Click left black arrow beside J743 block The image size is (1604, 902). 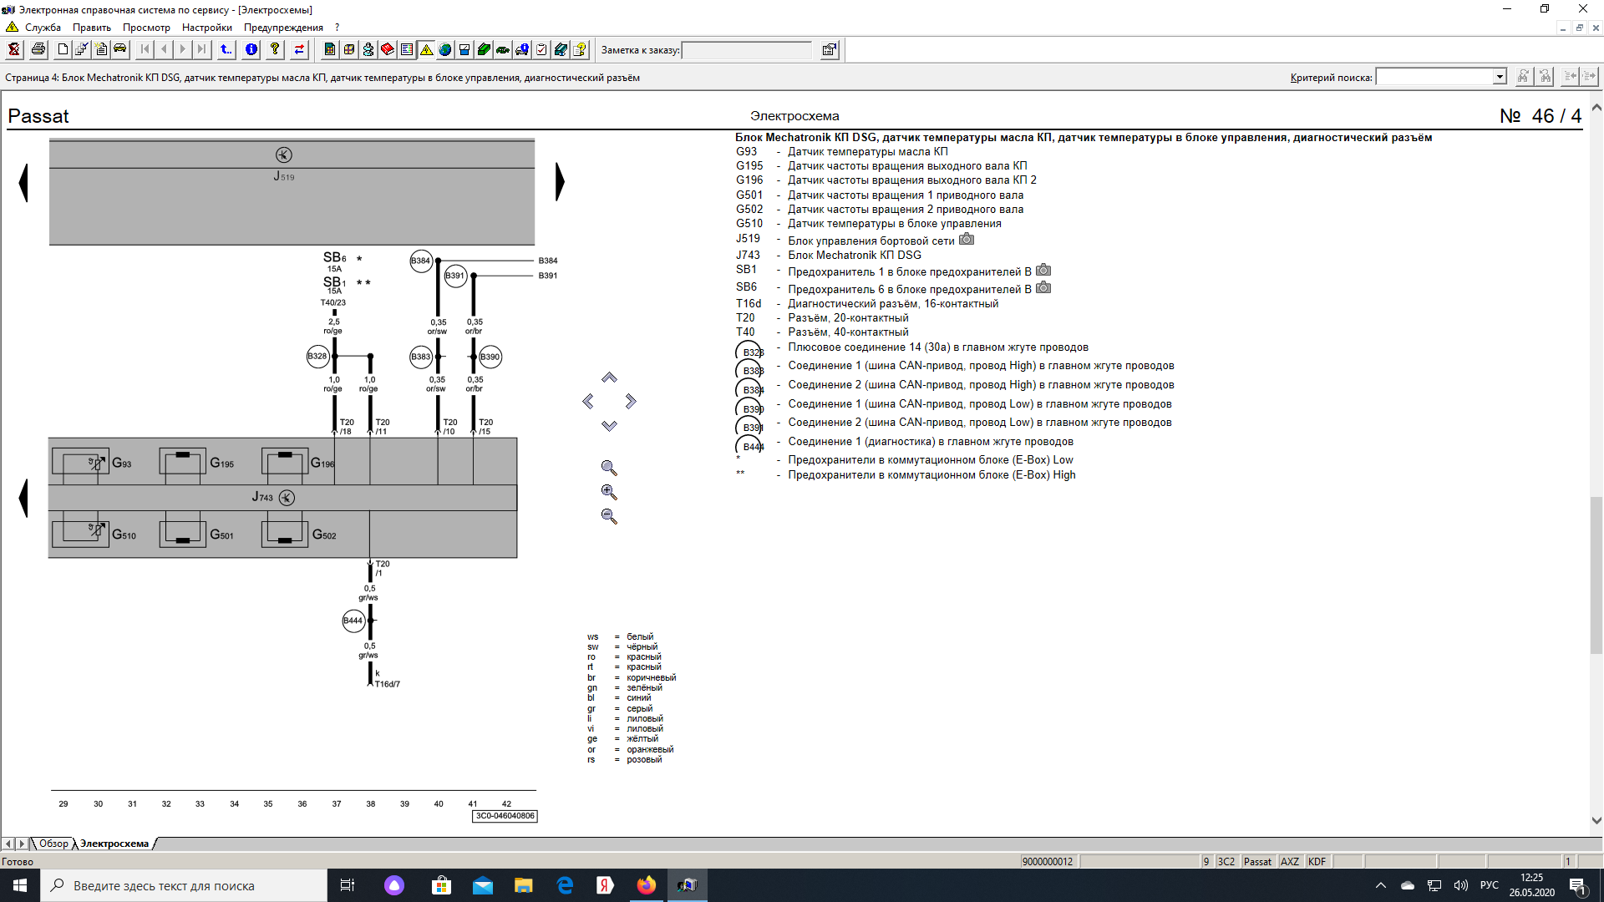point(23,499)
